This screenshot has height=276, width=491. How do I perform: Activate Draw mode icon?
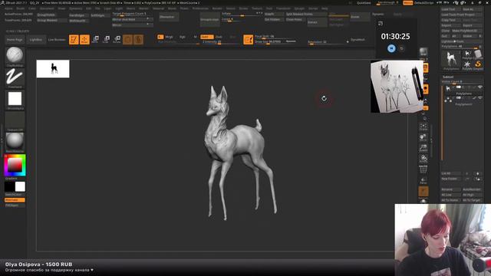(x=84, y=39)
